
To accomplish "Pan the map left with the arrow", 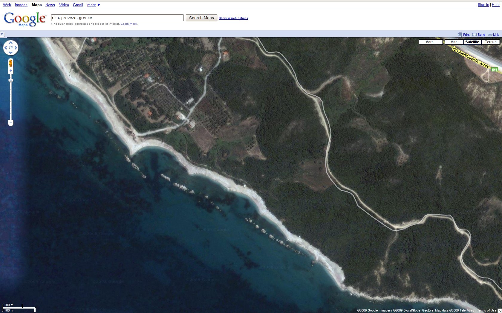I will point(6,48).
